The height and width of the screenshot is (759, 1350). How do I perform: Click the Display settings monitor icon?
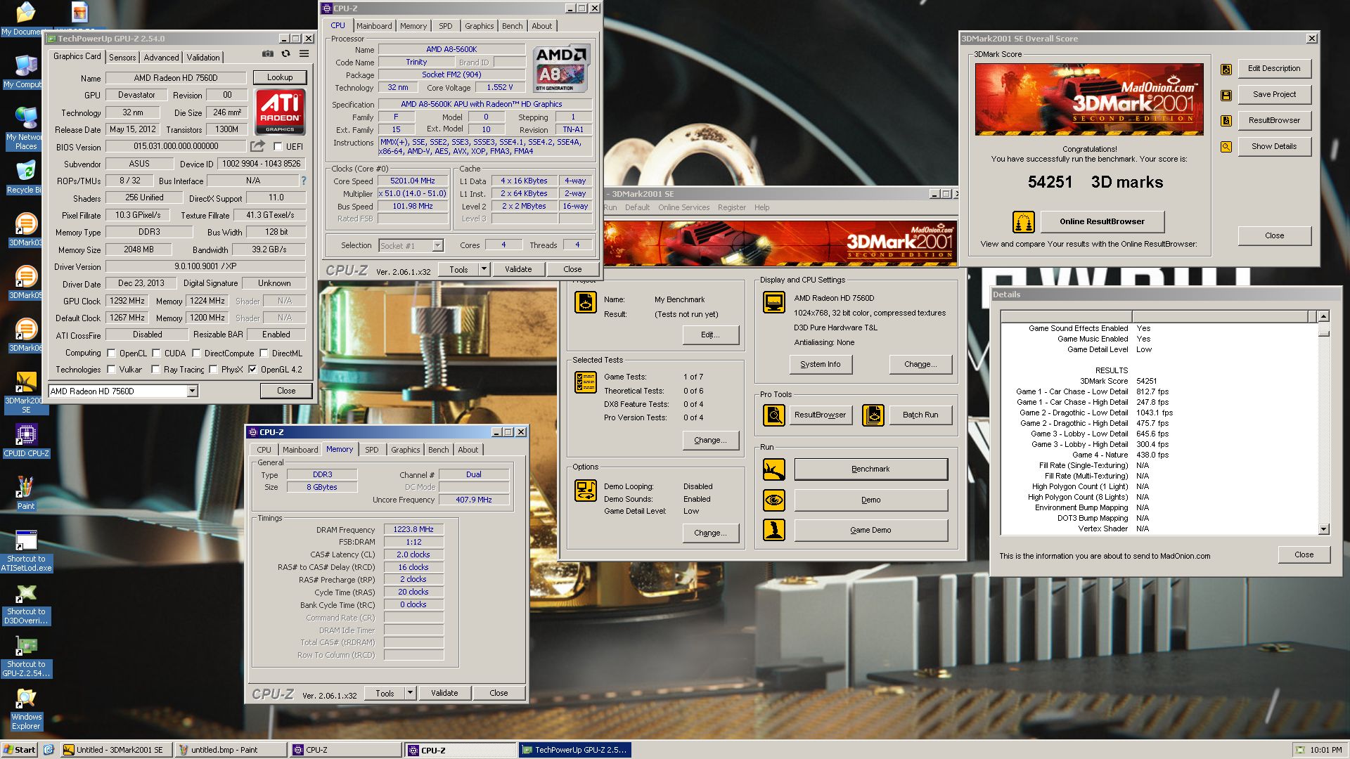click(774, 302)
